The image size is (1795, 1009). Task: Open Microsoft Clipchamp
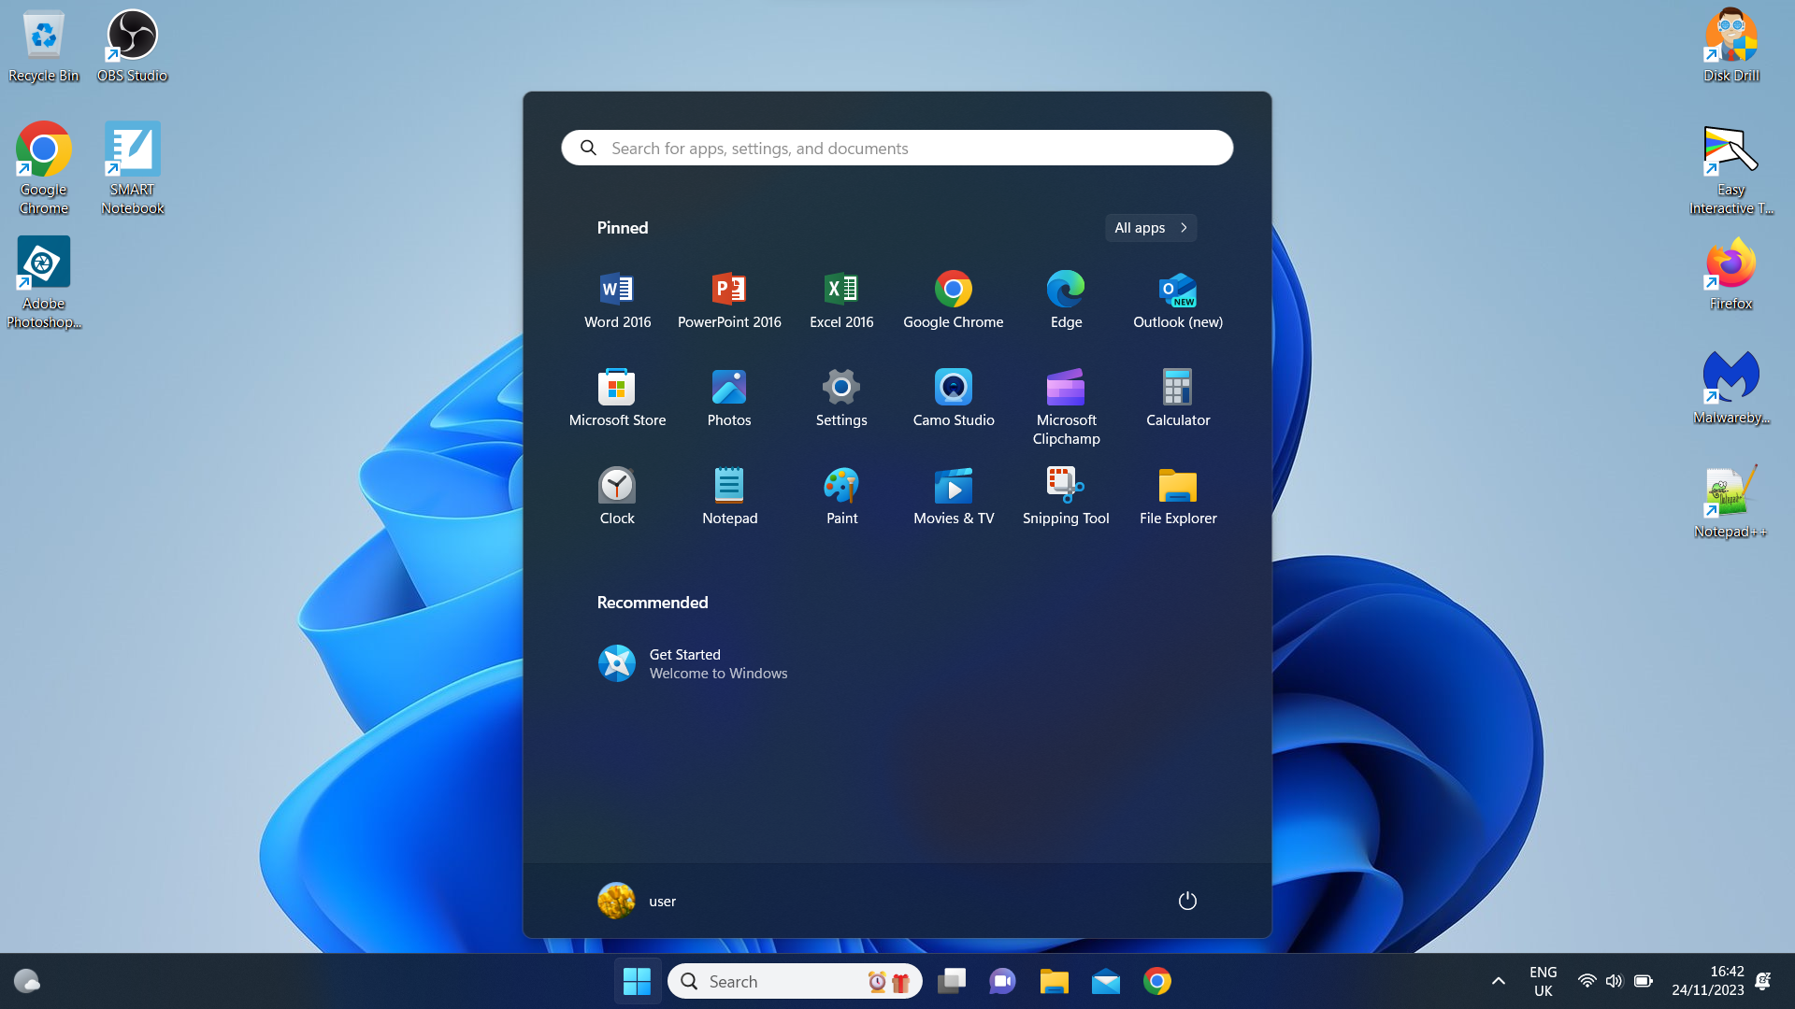[x=1066, y=407]
